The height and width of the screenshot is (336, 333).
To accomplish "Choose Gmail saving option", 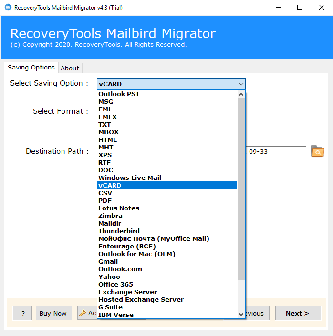I will click(x=167, y=261).
